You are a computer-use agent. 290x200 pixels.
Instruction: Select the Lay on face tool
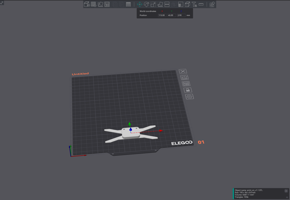tap(160, 4)
